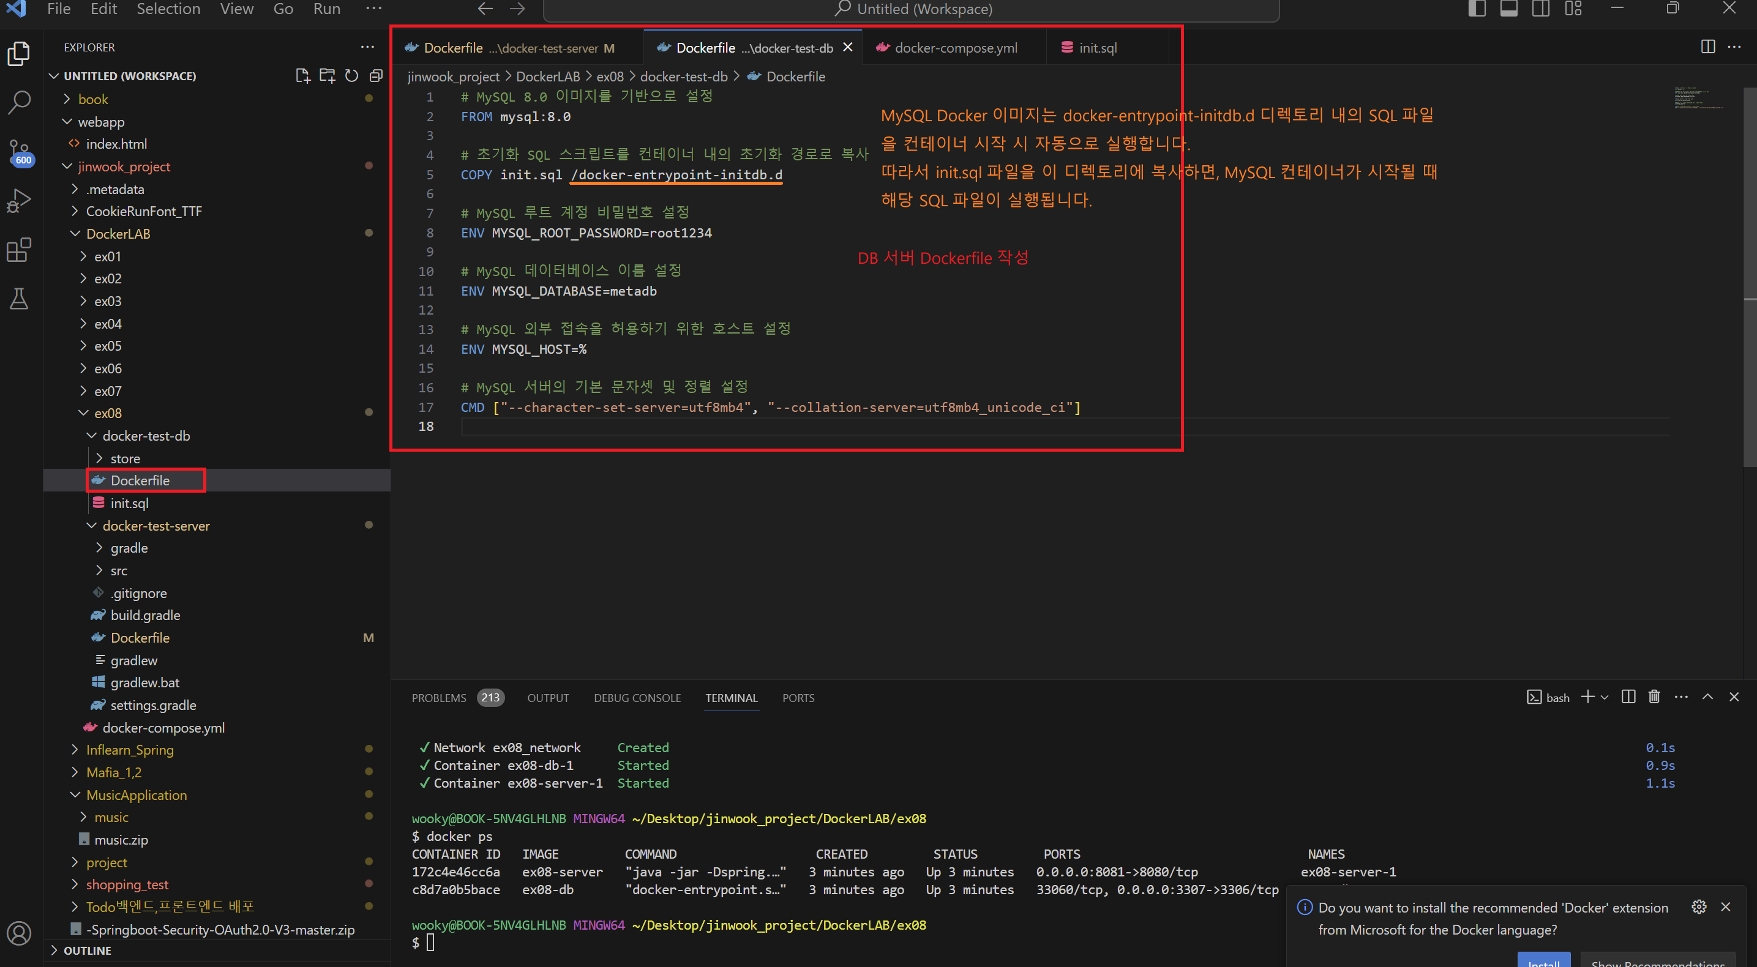Refresh the Explorer file tree
Viewport: 1757px width, 967px height.
click(351, 76)
